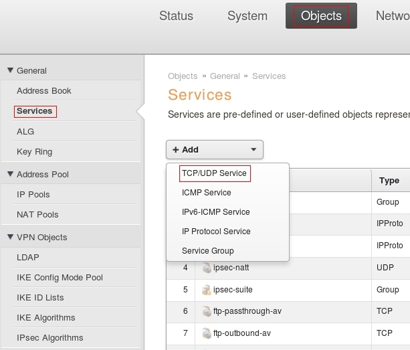Collapse the VPN Objects section
Image resolution: width=410 pixels, height=350 pixels.
[11, 237]
